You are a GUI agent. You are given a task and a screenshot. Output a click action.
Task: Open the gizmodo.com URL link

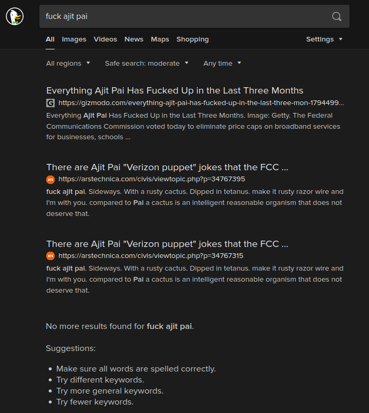click(x=201, y=102)
